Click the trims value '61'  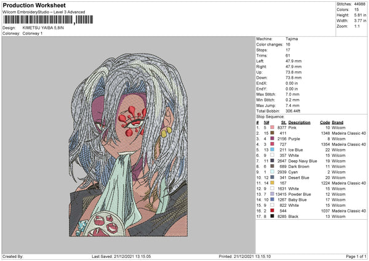[288, 55]
